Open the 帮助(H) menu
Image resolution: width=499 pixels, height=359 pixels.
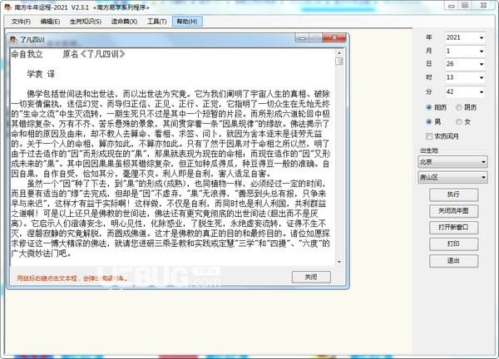(187, 22)
